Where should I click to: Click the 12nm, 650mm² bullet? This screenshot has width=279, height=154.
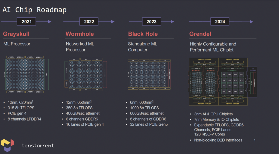point(79,102)
